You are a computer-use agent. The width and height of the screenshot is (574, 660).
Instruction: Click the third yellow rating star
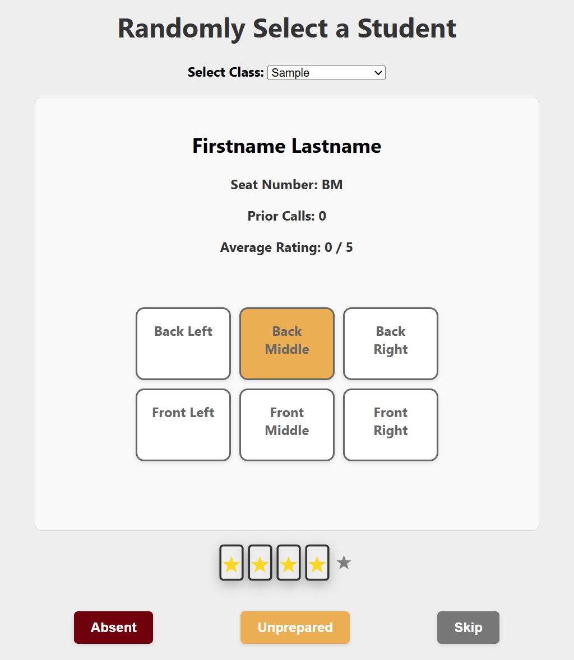(x=289, y=563)
